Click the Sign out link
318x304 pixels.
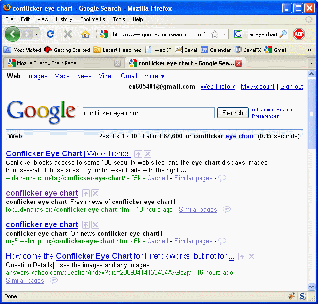(x=291, y=87)
